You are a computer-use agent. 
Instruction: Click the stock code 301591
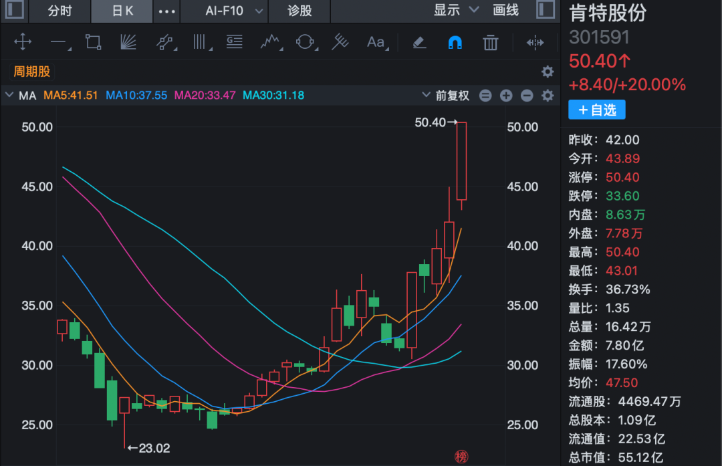pos(599,37)
